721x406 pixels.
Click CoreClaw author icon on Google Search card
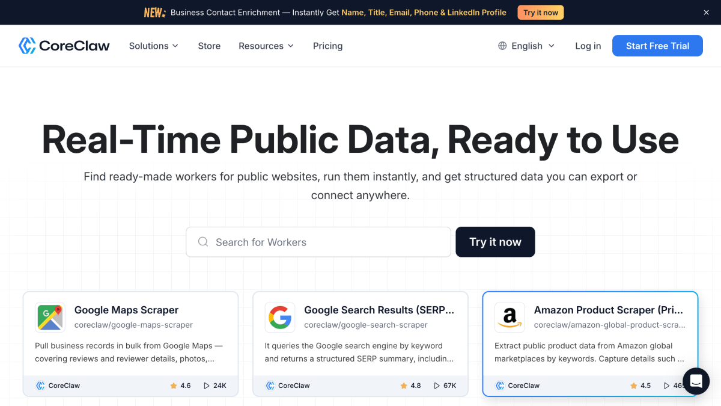click(270, 386)
